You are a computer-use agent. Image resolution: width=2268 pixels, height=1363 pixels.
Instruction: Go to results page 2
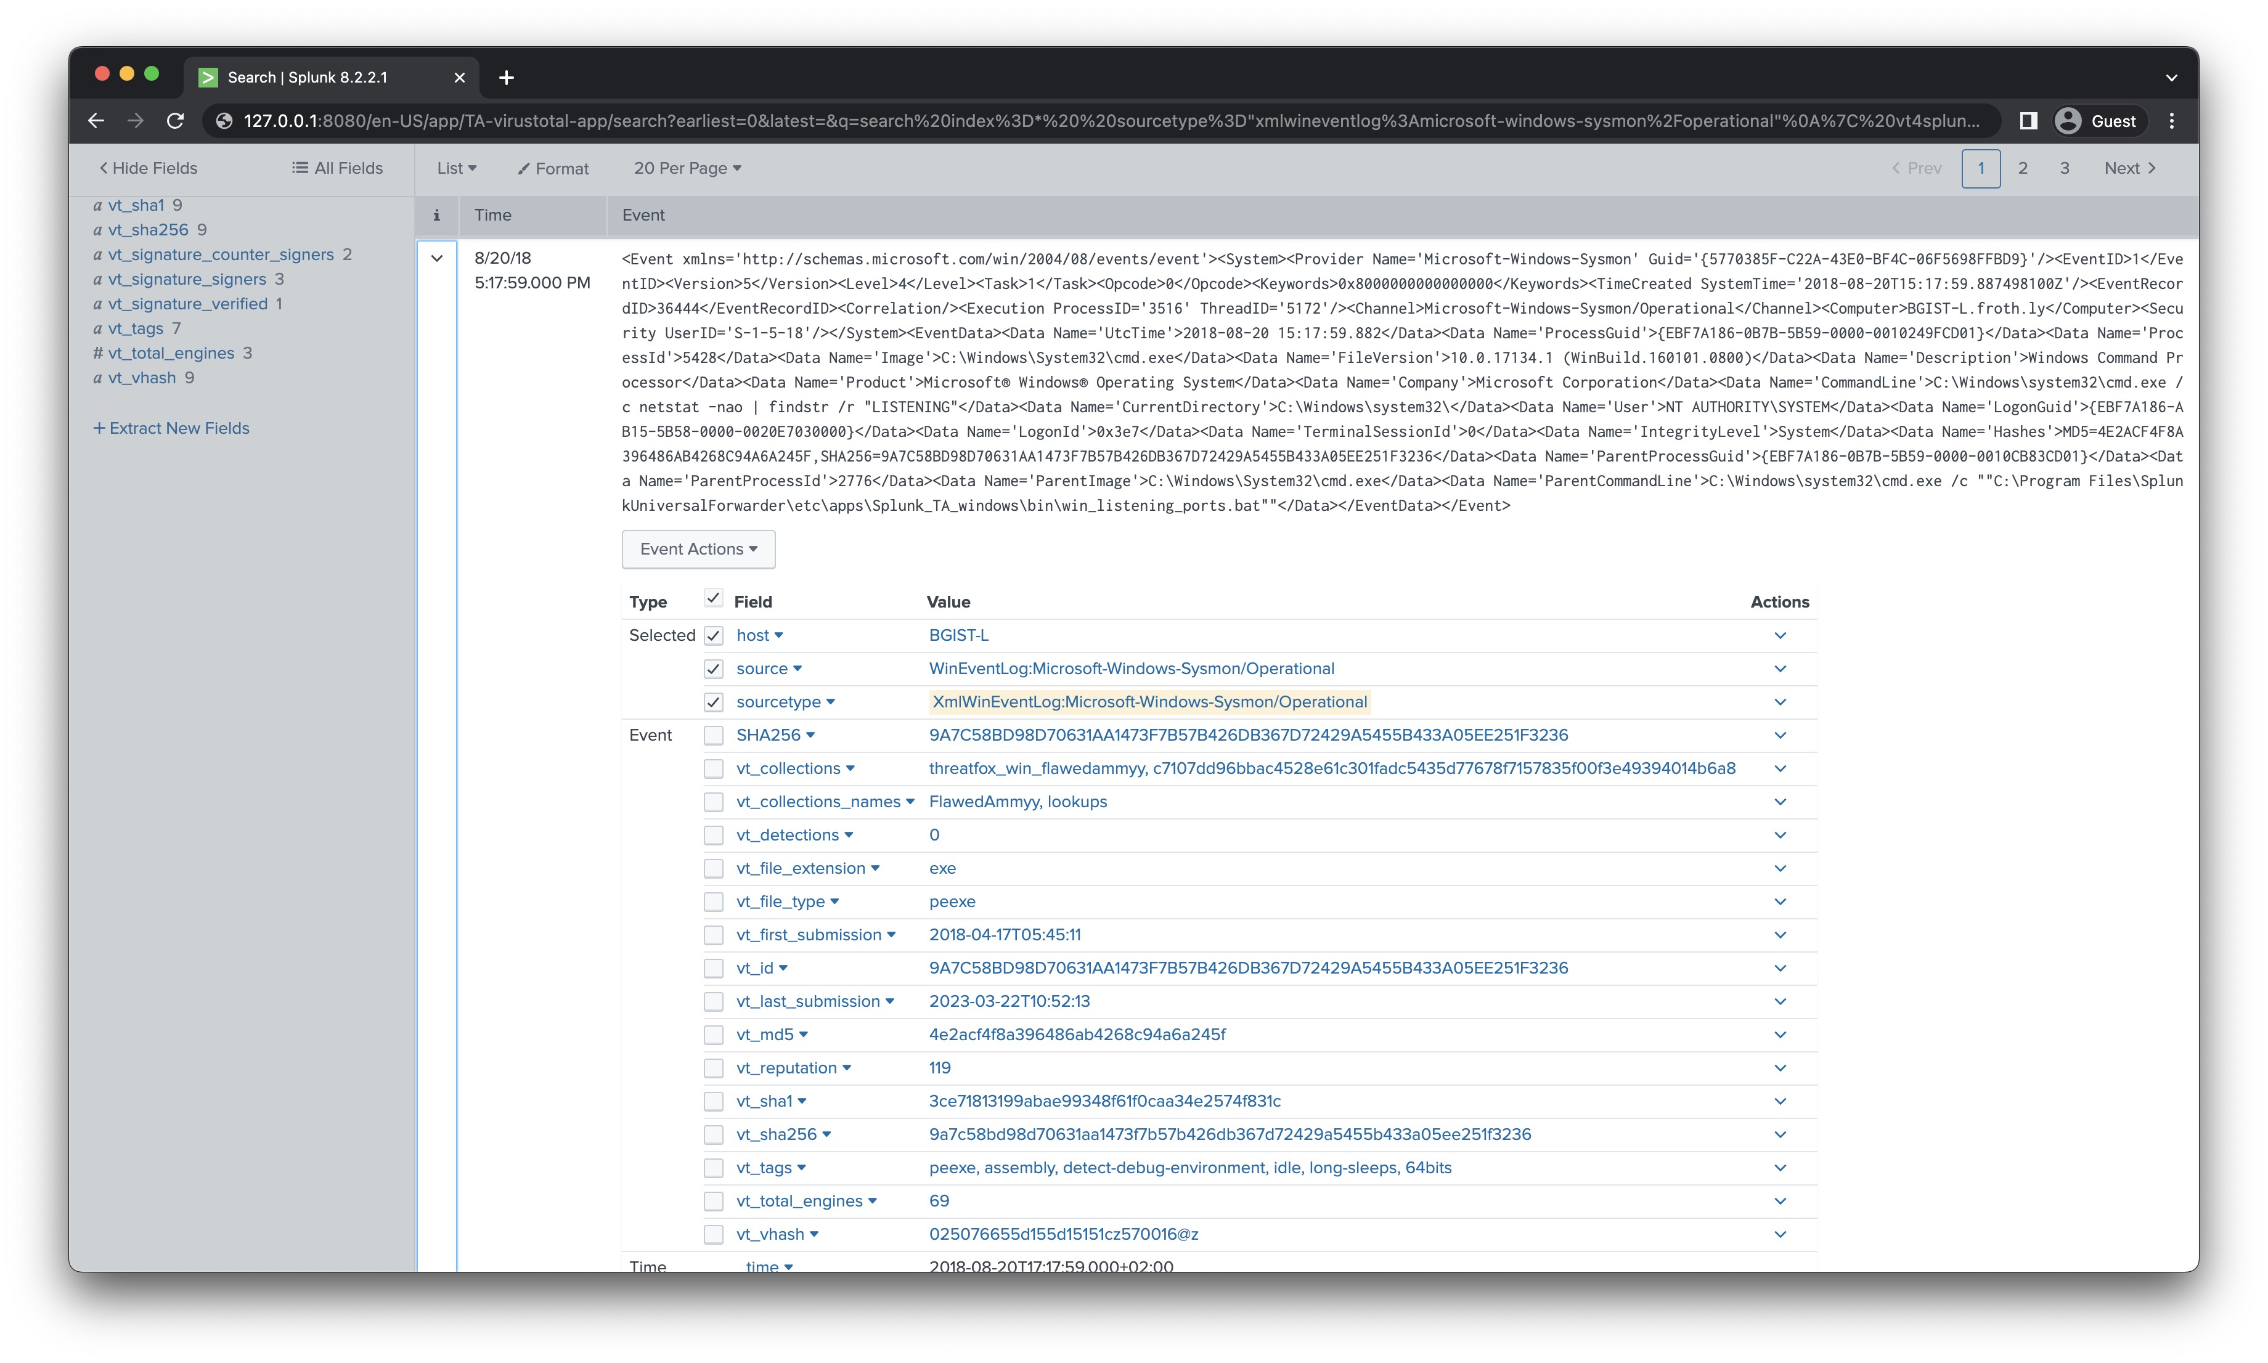(2023, 168)
